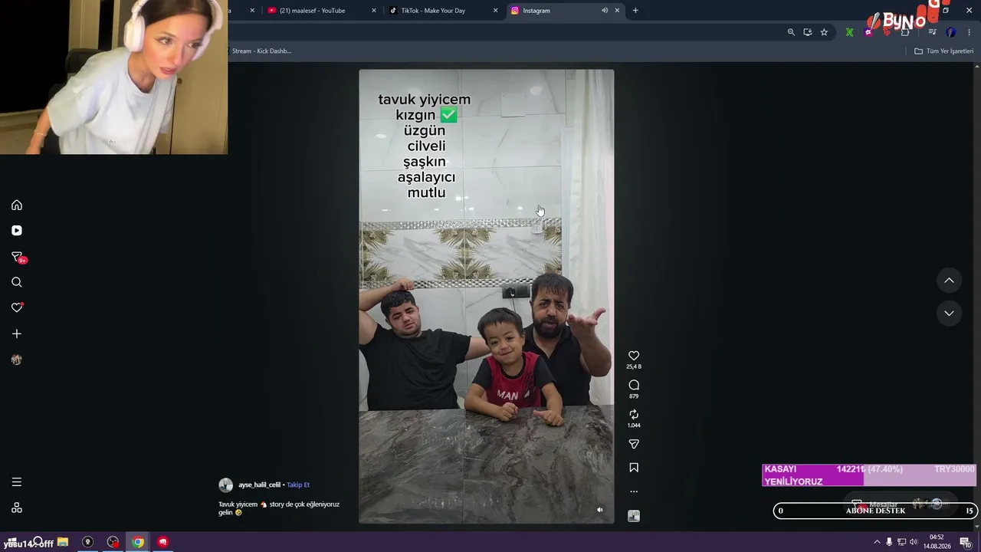Viewport: 981px width, 552px height.
Task: Open the volume control in system tray
Action: (913, 542)
